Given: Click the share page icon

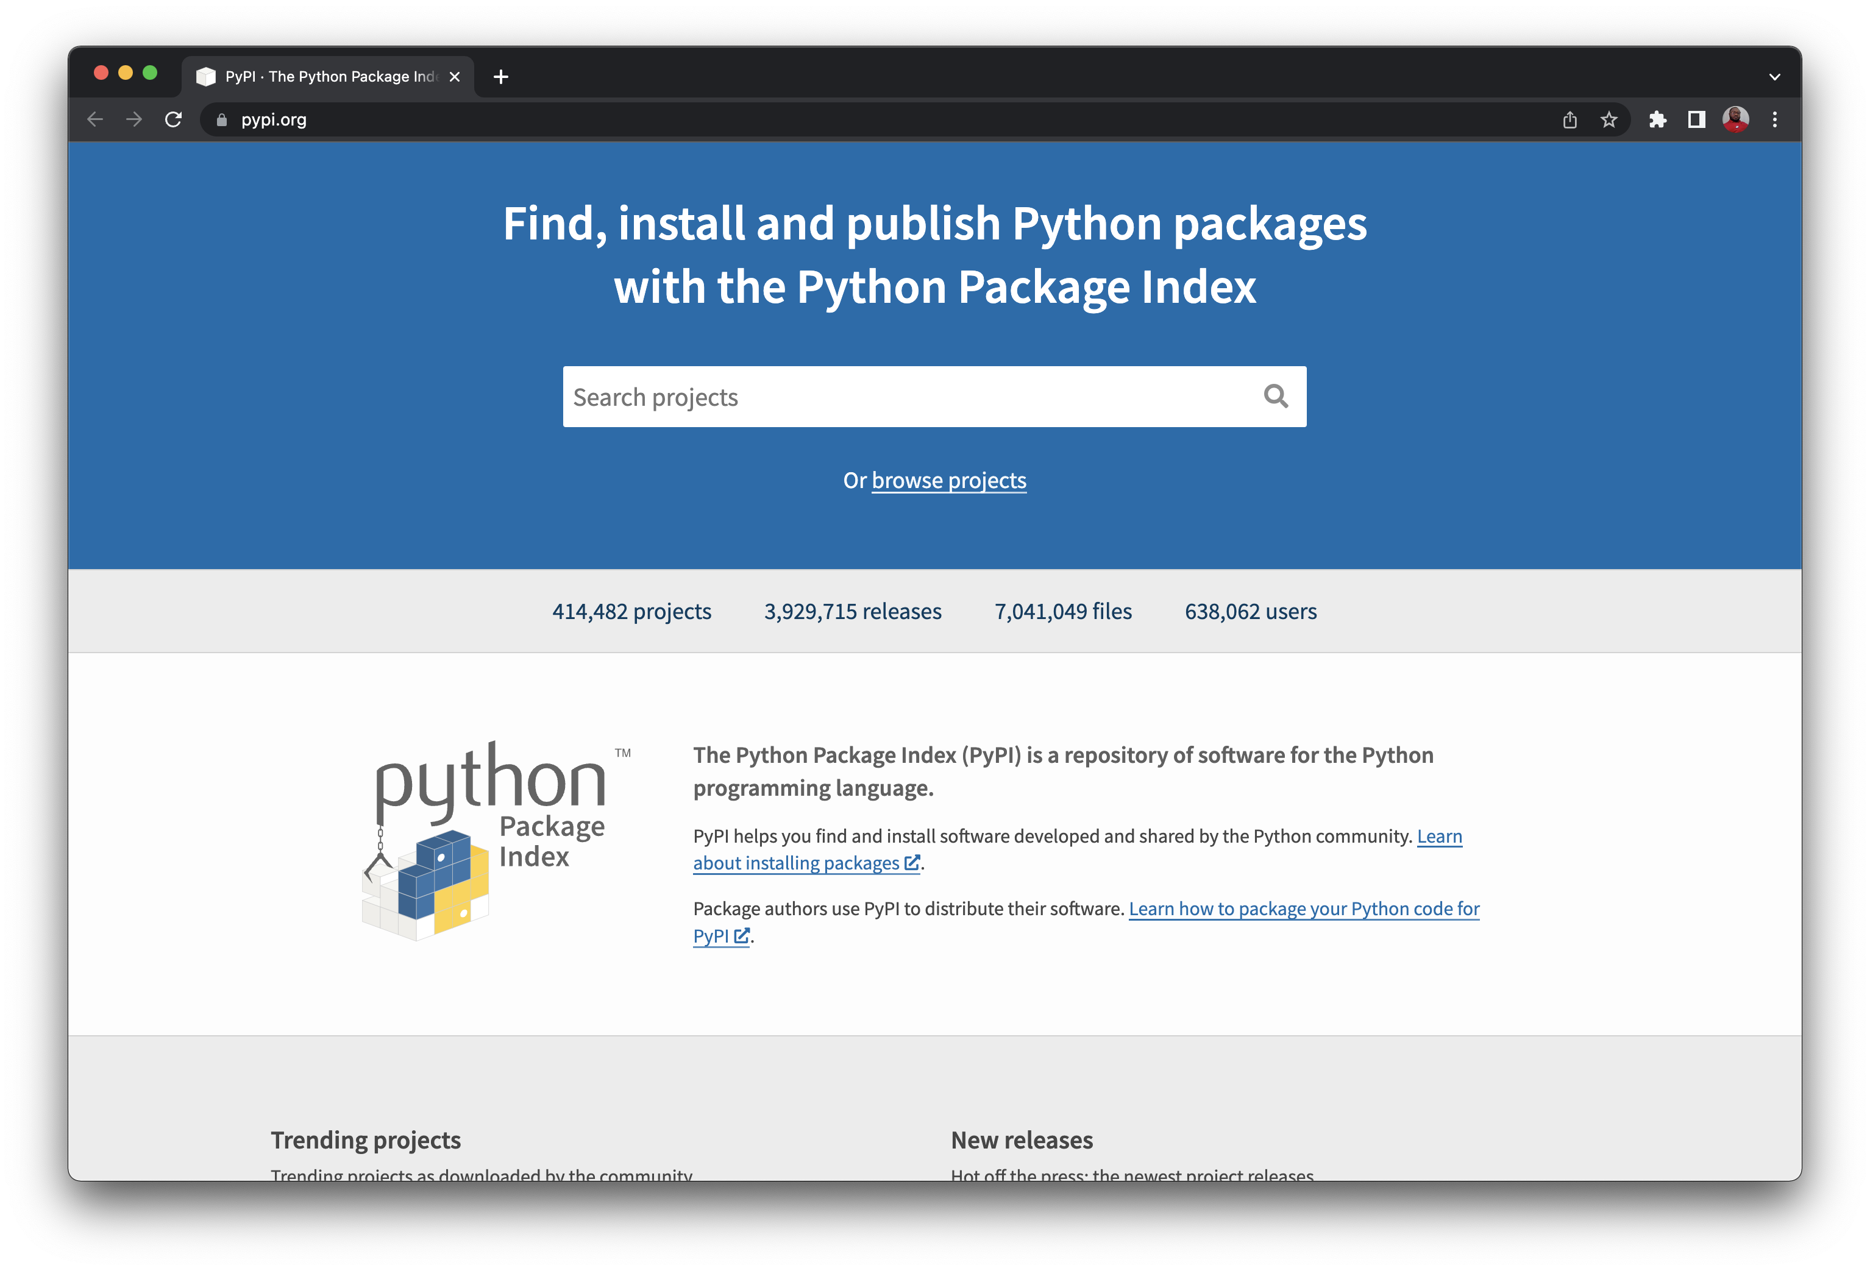Looking at the screenshot, I should coord(1570,120).
